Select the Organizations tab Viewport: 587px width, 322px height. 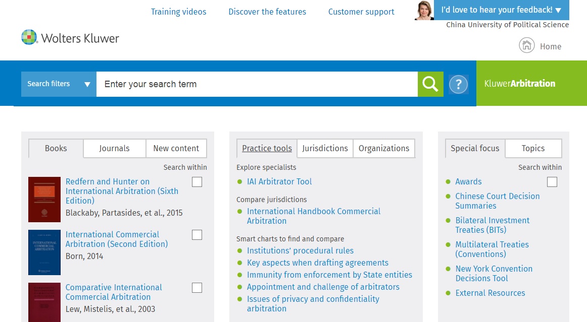[384, 148]
